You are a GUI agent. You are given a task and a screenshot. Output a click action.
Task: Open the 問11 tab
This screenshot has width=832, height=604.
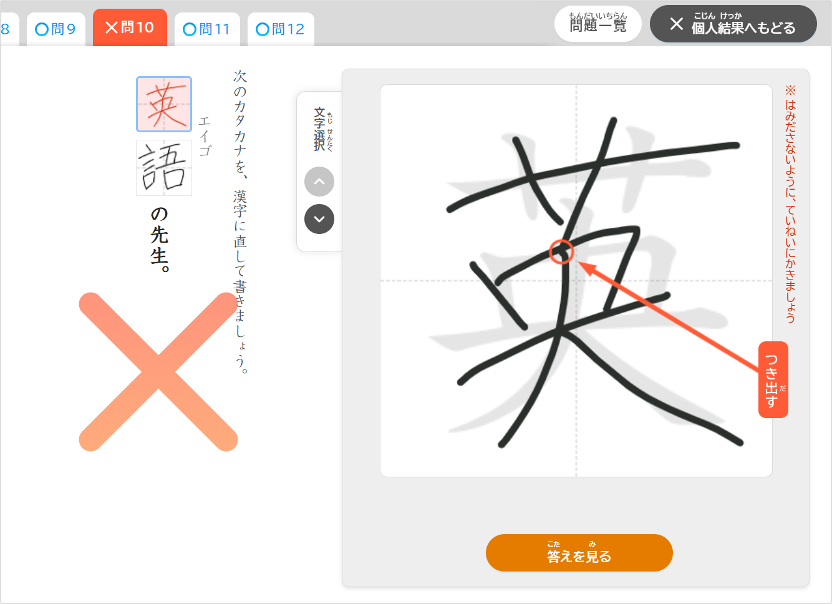pos(207,29)
